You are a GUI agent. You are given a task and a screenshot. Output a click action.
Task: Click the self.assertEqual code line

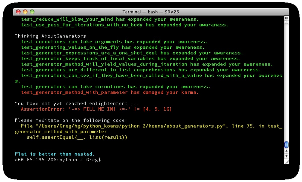click(77, 137)
